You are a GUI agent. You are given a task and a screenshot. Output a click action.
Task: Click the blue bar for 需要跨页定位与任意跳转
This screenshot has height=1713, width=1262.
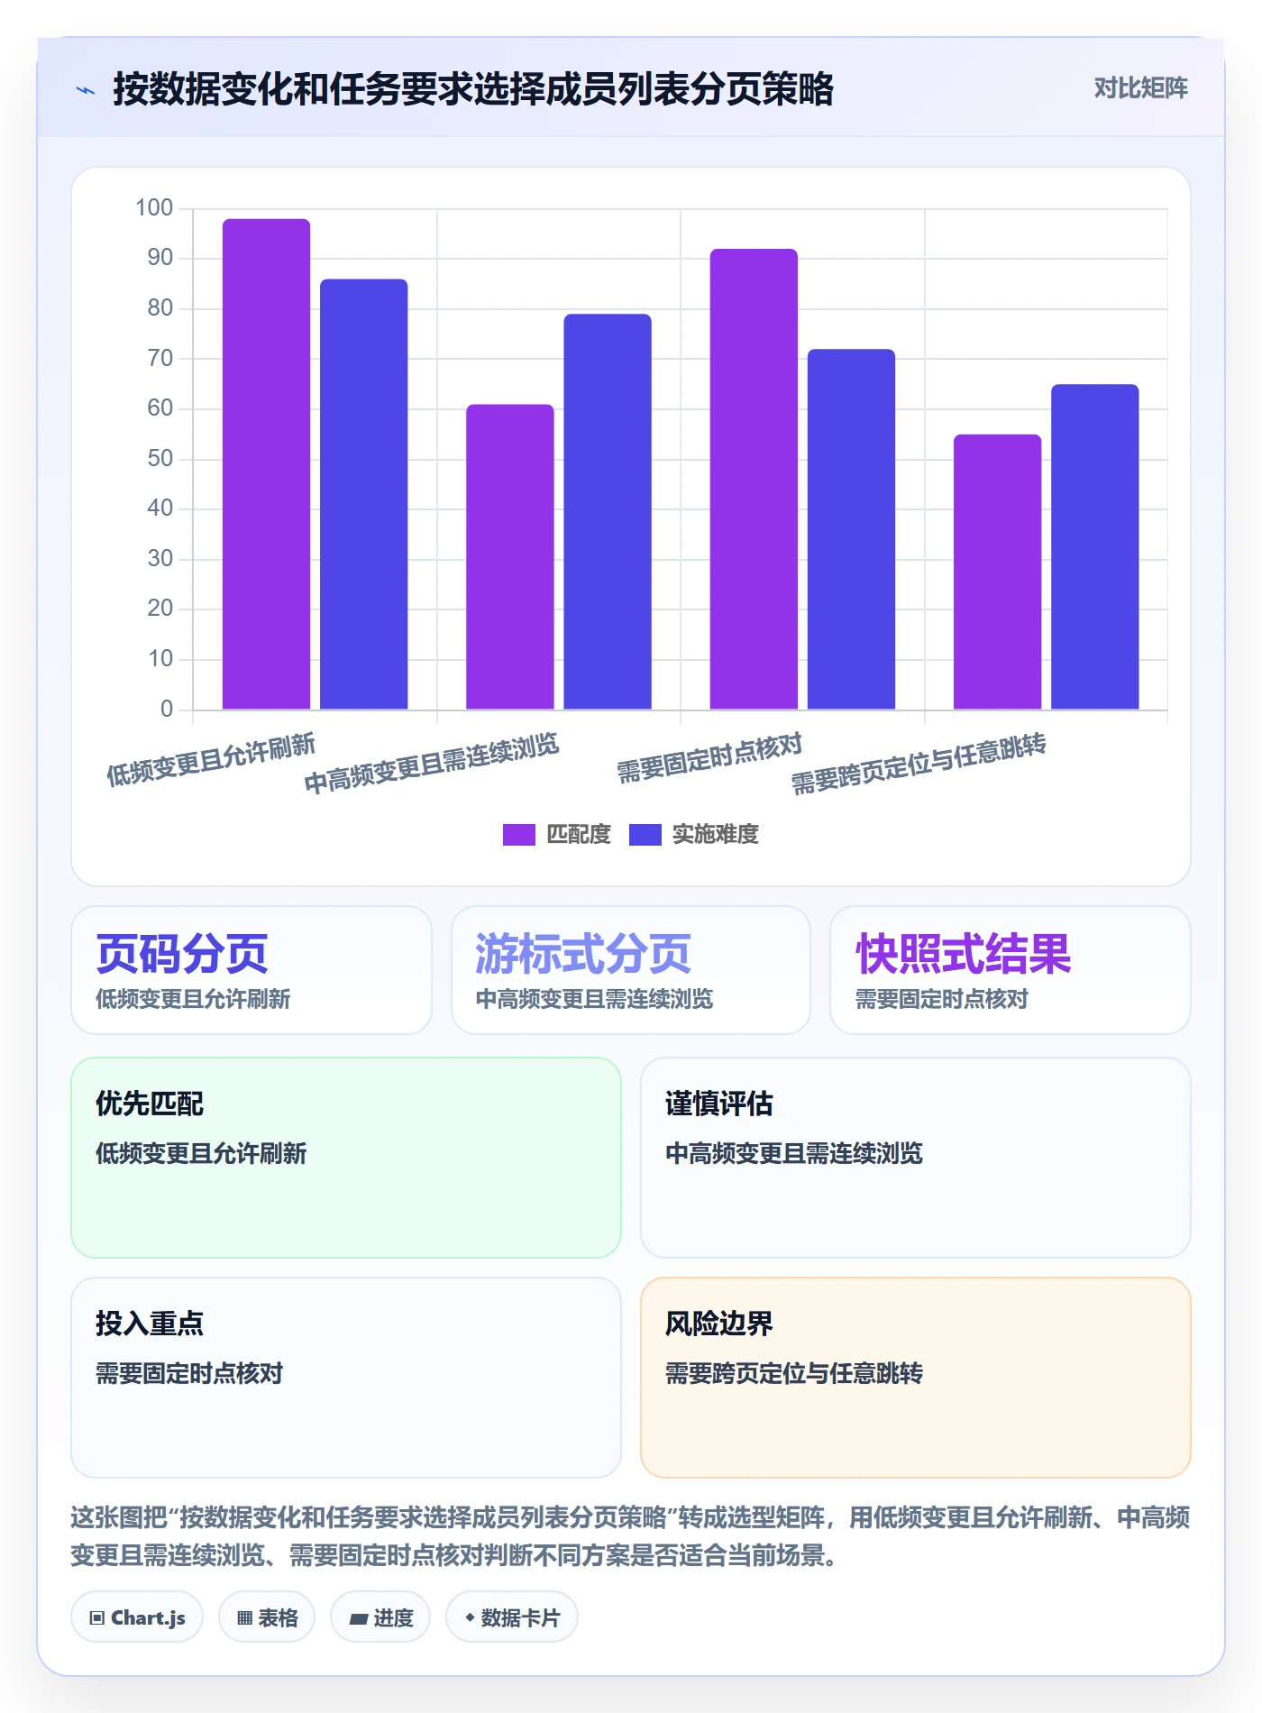point(1095,546)
